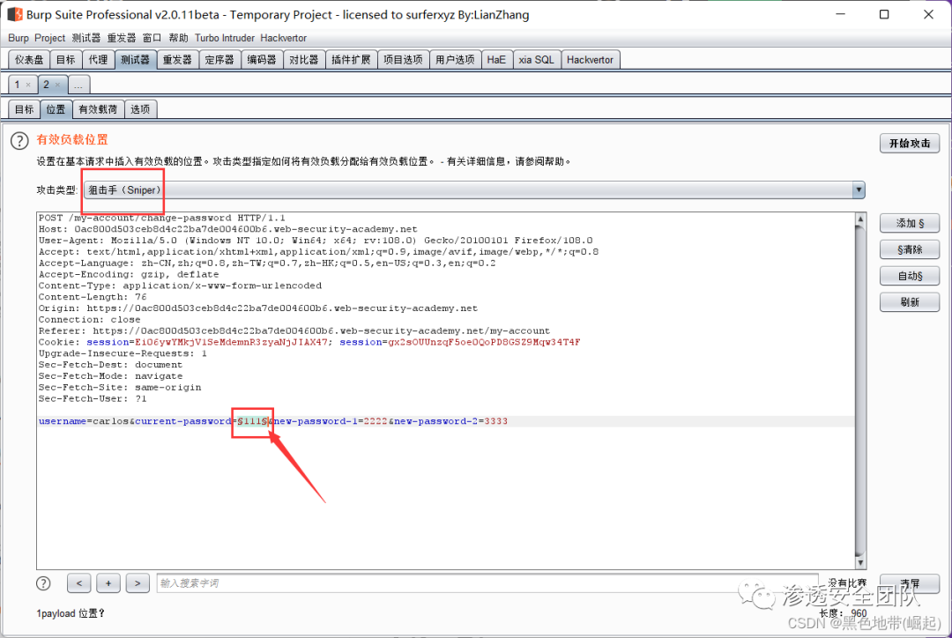This screenshot has height=638, width=952.
Task: Click the new-password-1 value 2222
Action: pos(376,421)
